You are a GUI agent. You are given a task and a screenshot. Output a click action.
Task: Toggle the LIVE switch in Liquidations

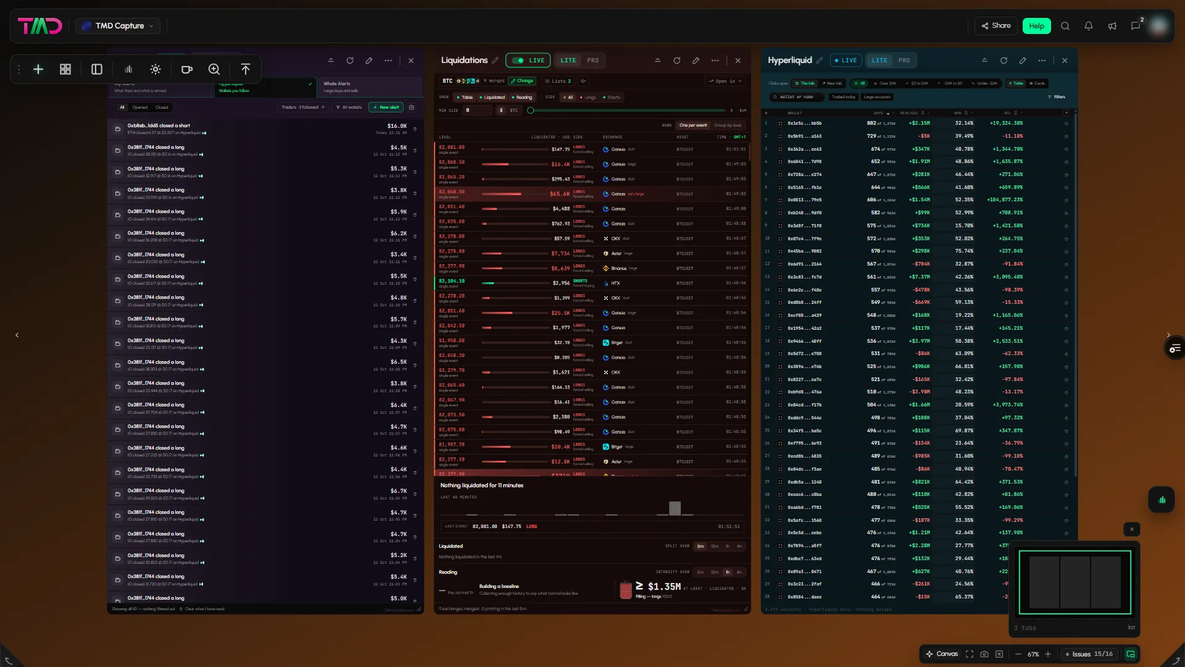[x=528, y=61]
